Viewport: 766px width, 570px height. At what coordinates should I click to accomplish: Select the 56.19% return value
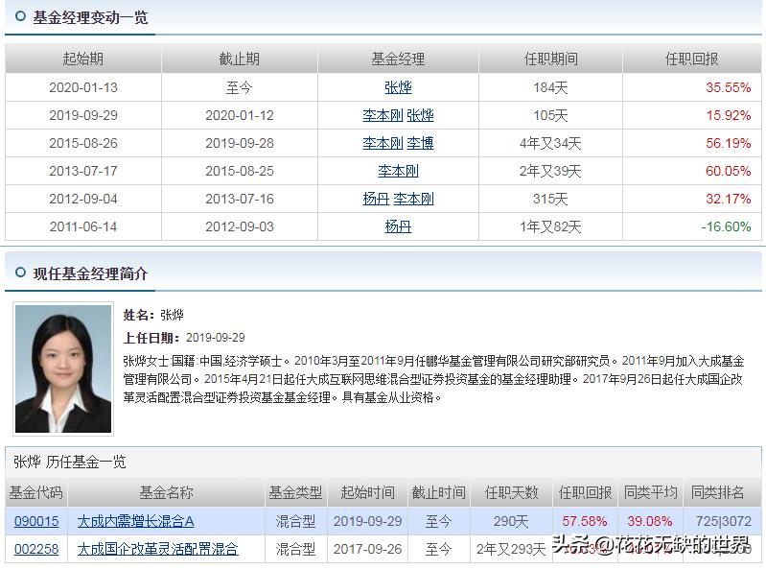tap(728, 143)
